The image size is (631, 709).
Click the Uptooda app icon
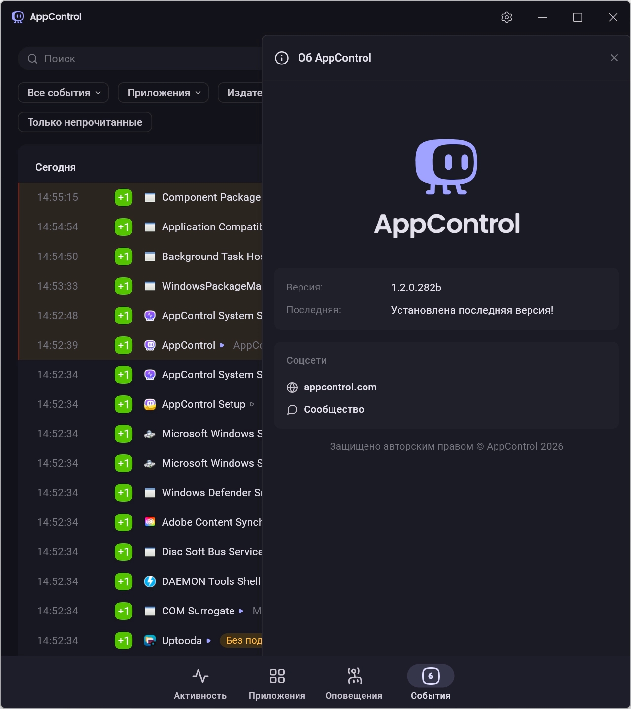[150, 641]
